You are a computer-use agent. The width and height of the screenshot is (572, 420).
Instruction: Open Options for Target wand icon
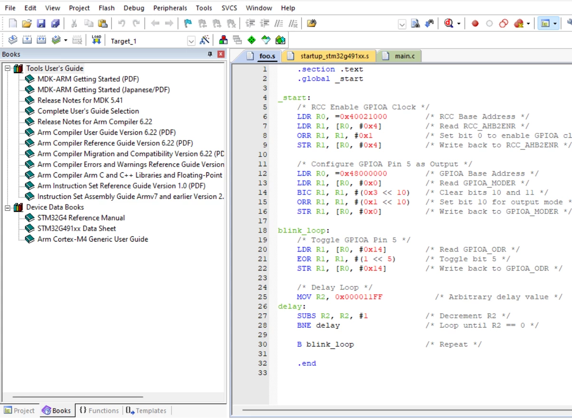tap(205, 40)
